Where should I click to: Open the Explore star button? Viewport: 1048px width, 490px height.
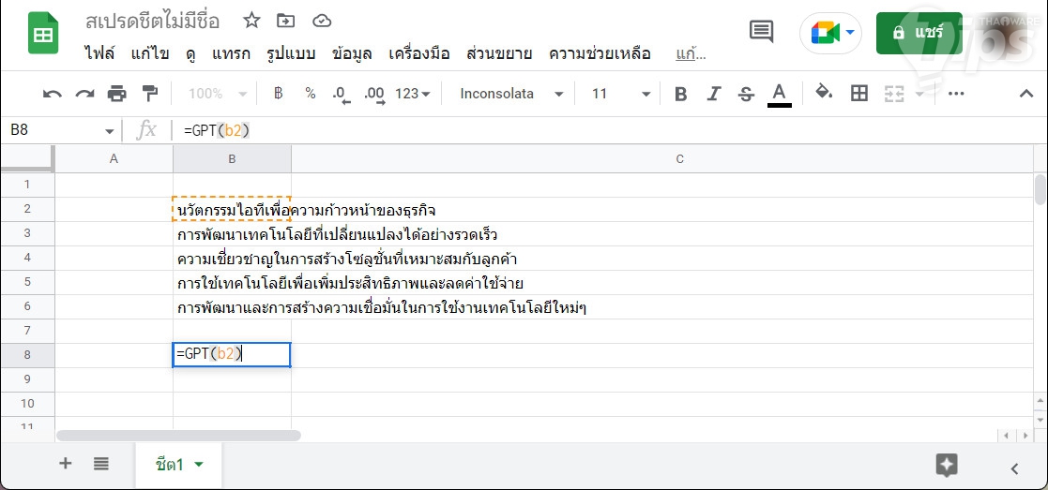click(x=947, y=465)
